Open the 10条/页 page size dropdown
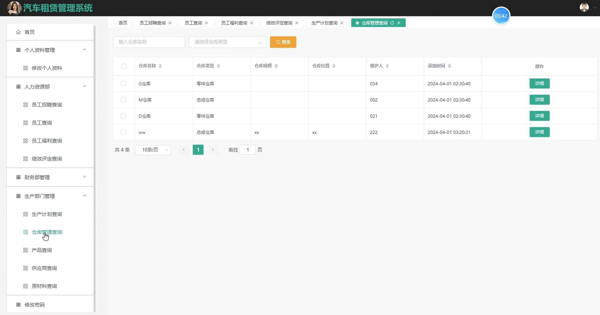600x315 pixels. pos(153,150)
